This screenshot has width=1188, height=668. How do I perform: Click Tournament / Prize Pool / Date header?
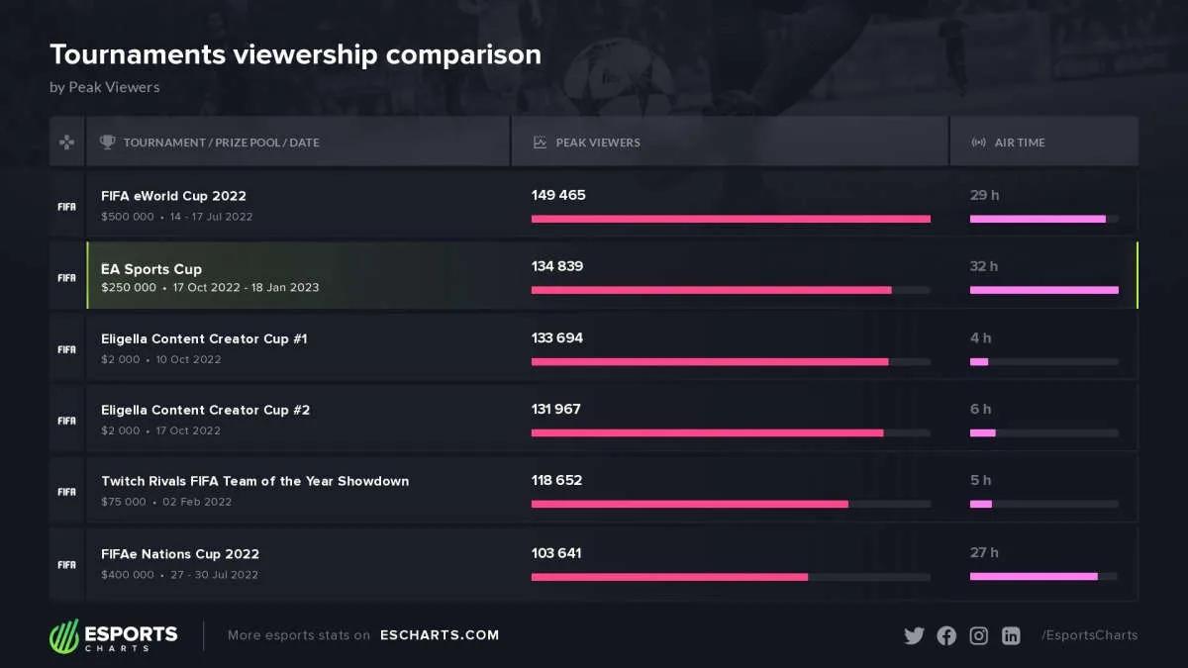coord(221,143)
